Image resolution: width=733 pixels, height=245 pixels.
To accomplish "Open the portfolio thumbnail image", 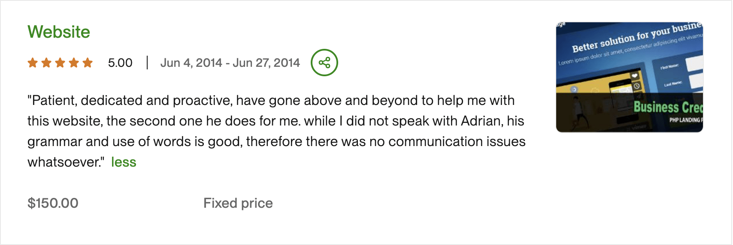I will 629,77.
